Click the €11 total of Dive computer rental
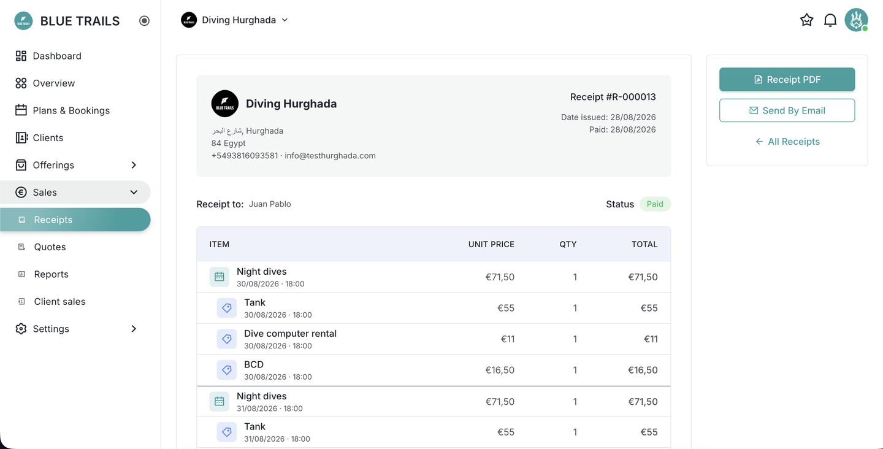883x449 pixels. tap(651, 339)
